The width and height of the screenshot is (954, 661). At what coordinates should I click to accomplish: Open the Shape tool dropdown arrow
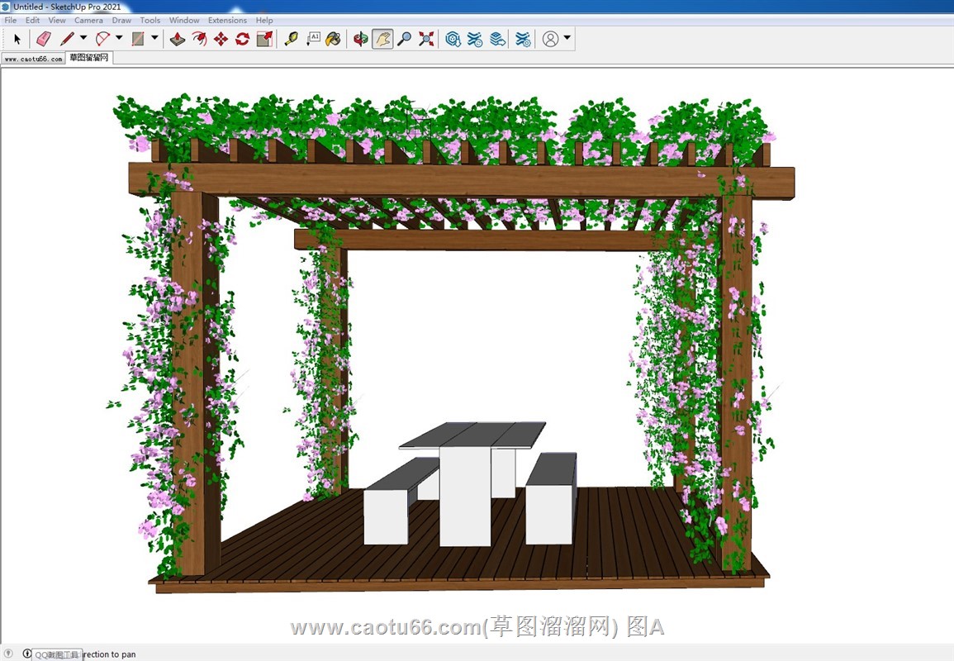[x=154, y=38]
